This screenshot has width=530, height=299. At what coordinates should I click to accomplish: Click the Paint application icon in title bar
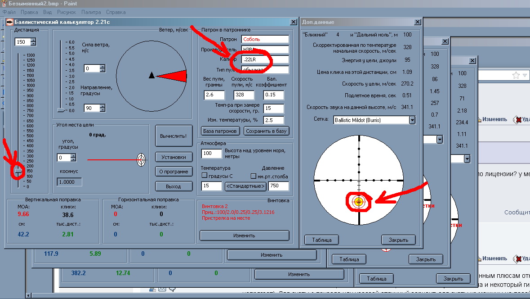pyautogui.click(x=4, y=4)
